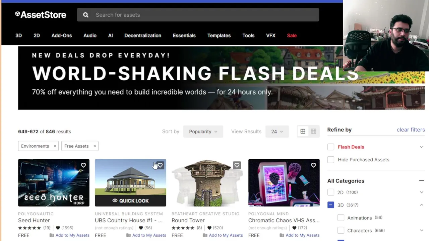The width and height of the screenshot is (429, 241).
Task: Open the AI menu
Action: 111,35
